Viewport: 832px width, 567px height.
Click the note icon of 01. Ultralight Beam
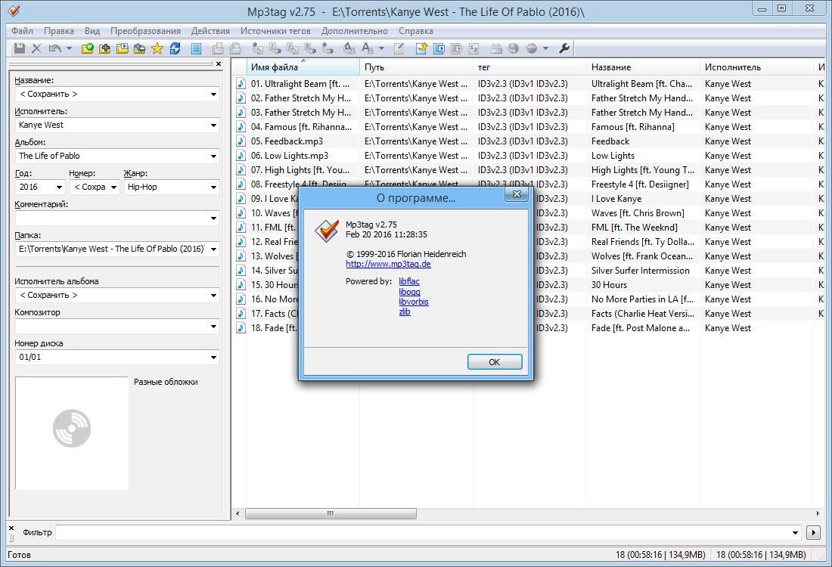[x=241, y=84]
